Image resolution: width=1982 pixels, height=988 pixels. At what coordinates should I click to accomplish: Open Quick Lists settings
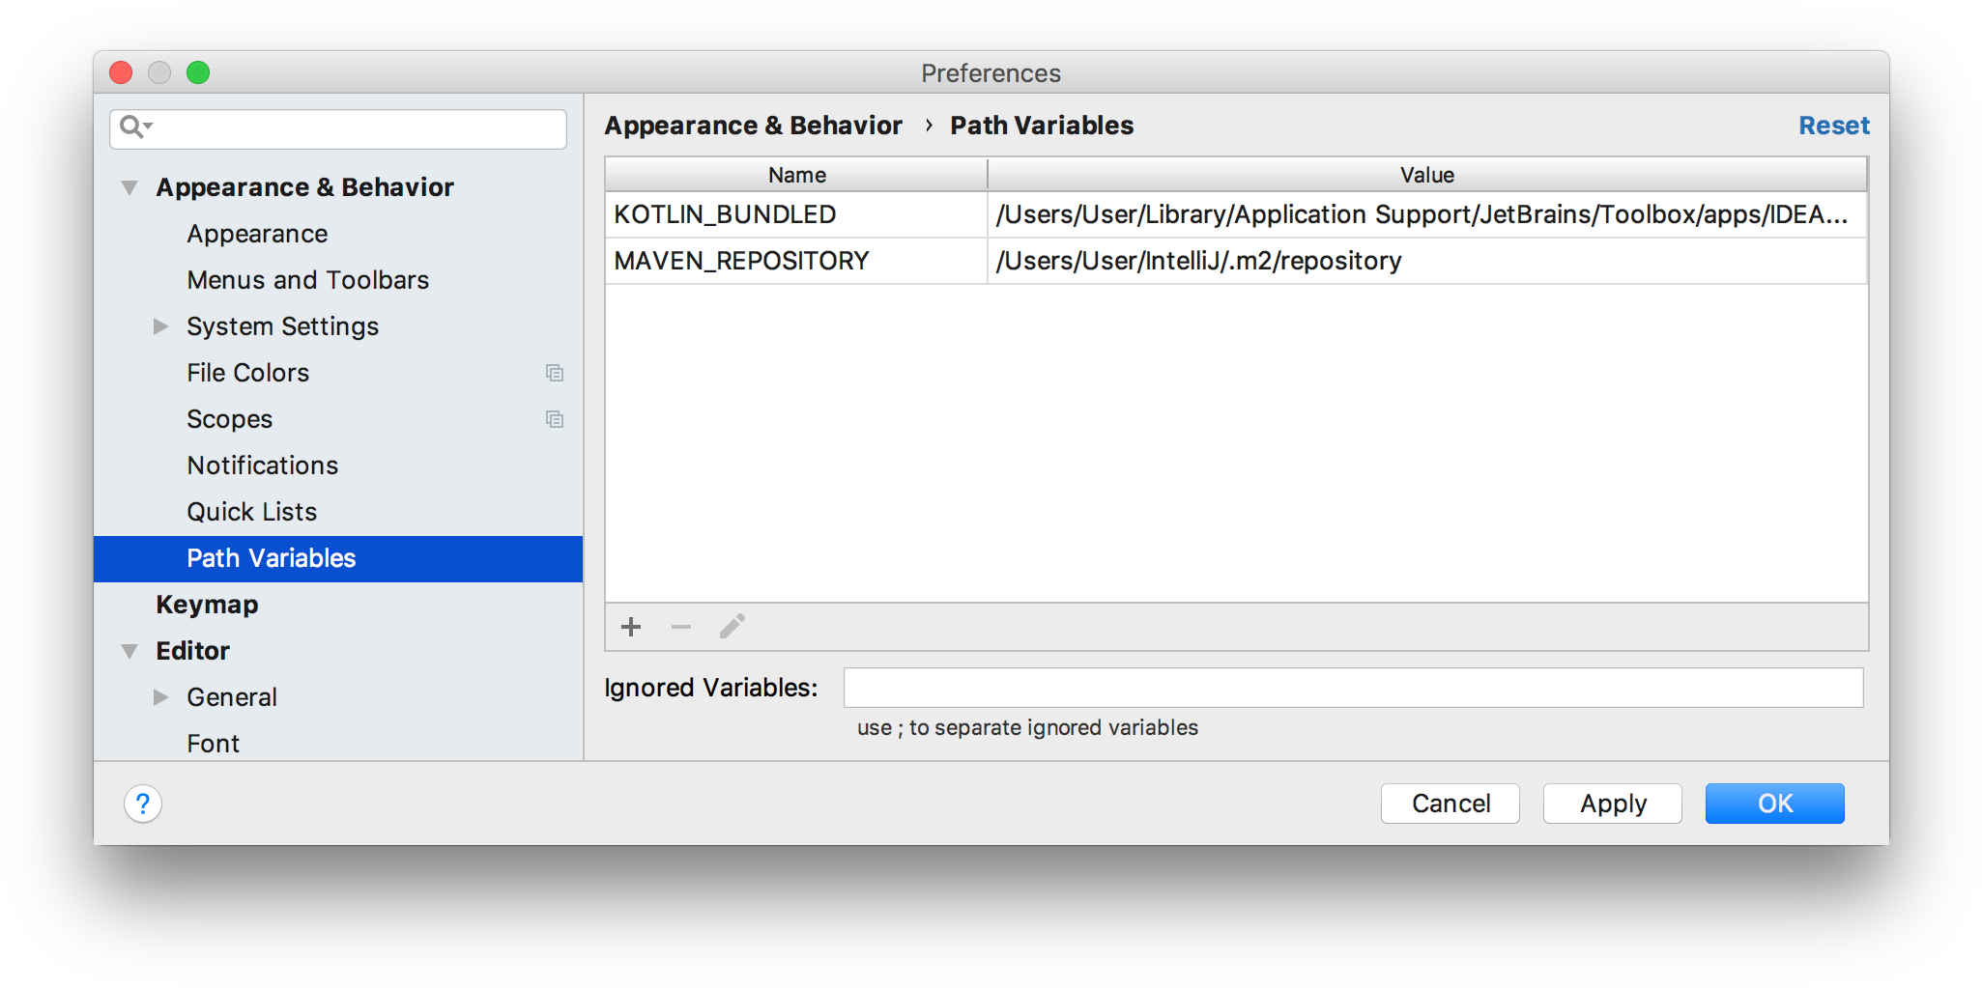pos(251,511)
